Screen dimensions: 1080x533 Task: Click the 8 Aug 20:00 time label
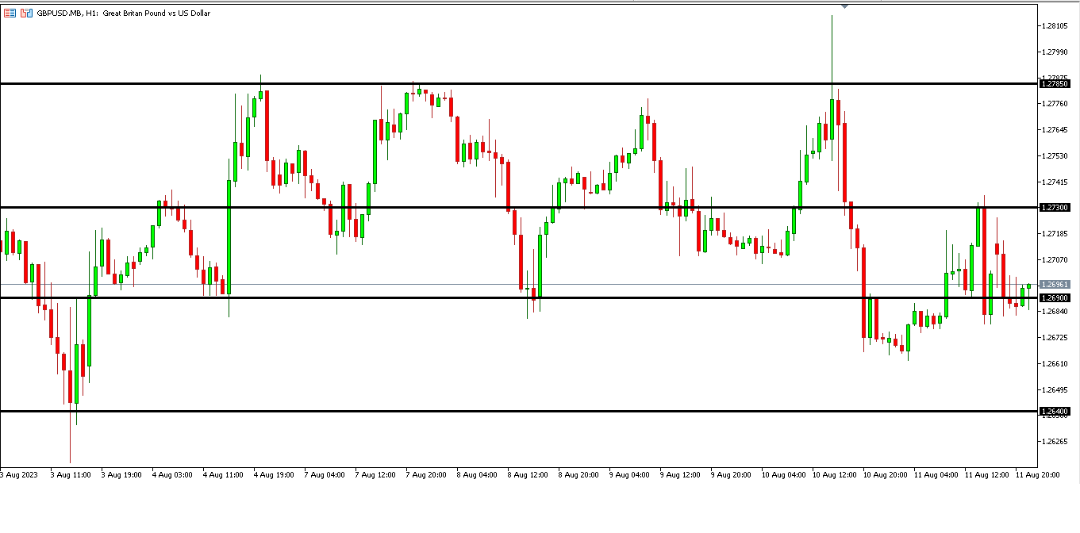tap(578, 475)
